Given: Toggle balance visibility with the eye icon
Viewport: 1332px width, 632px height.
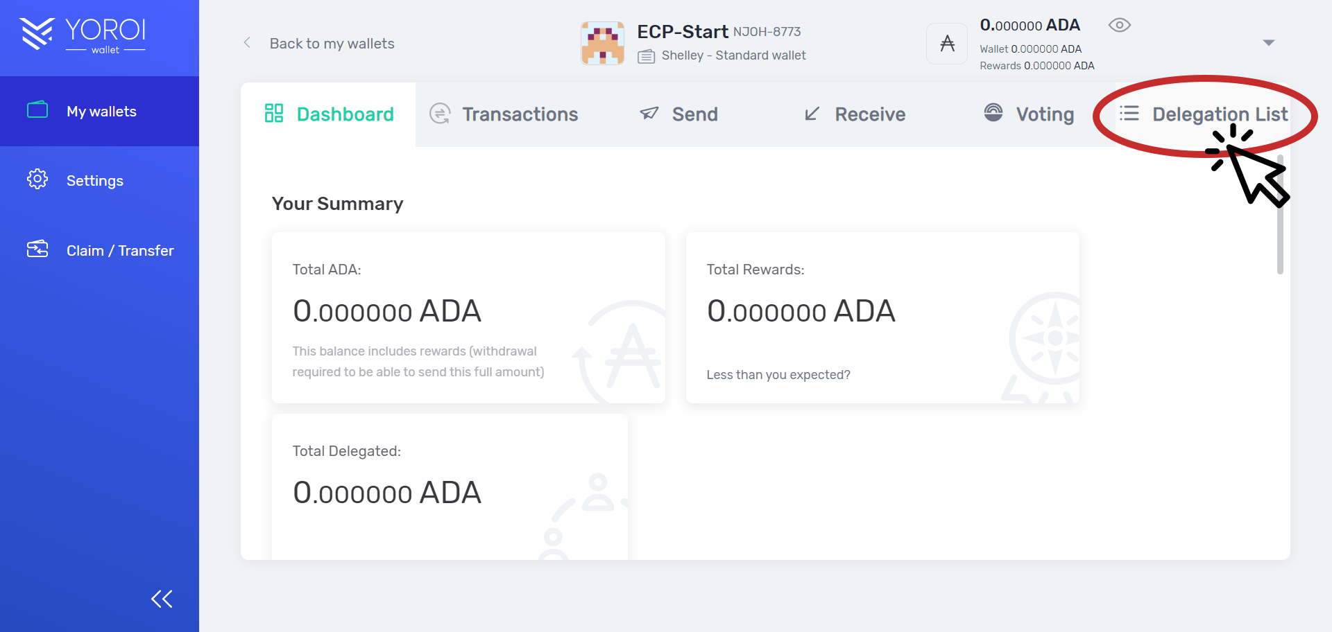Looking at the screenshot, I should pos(1118,24).
